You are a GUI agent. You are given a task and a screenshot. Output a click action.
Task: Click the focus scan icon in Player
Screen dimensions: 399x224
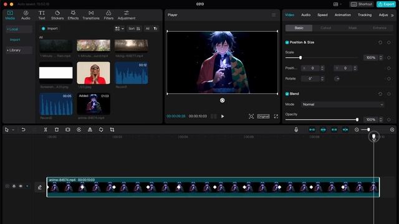point(251,116)
